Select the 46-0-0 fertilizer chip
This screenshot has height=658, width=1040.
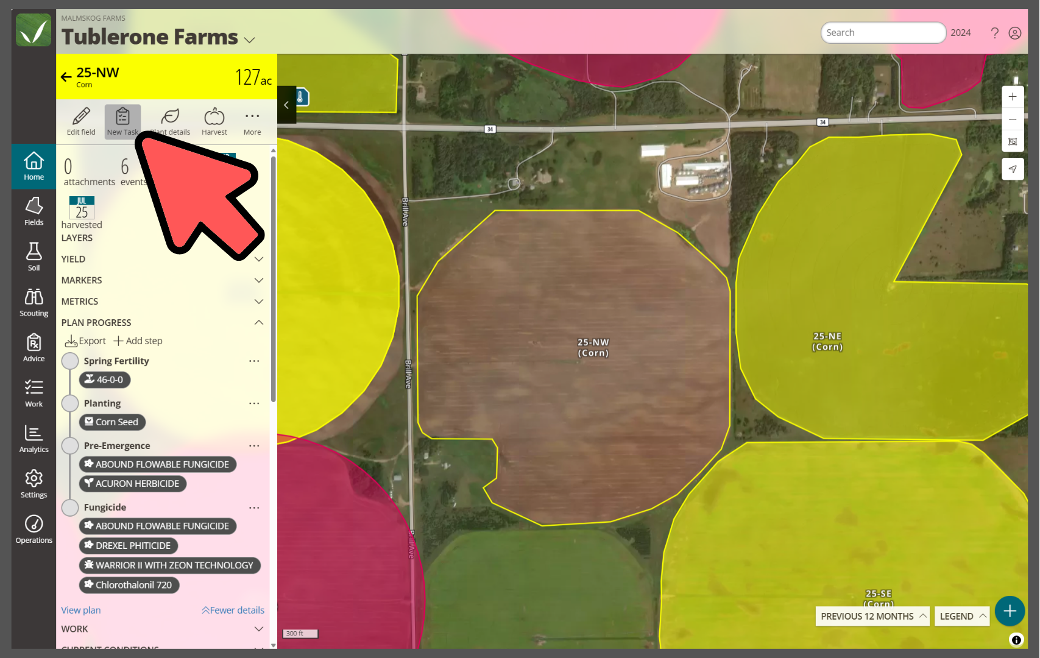pos(105,380)
